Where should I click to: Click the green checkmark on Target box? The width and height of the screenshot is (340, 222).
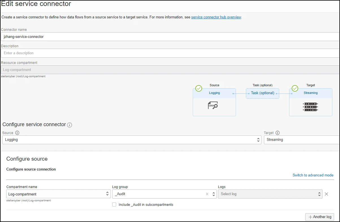point(295,88)
